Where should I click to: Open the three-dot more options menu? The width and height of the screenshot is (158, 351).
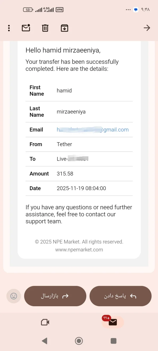tap(9, 28)
